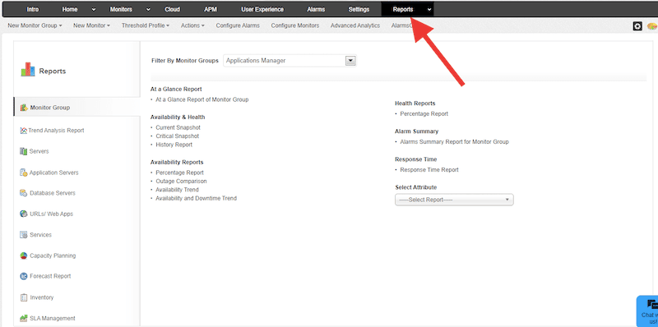
Task: Open the Outage Comparison report
Action: [x=181, y=181]
